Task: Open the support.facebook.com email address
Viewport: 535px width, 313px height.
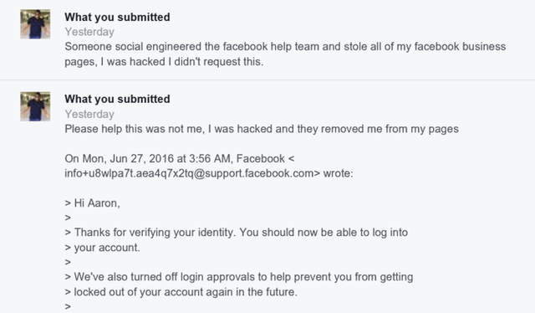Action: [189, 173]
